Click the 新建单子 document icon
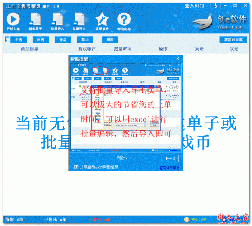 tap(35, 19)
